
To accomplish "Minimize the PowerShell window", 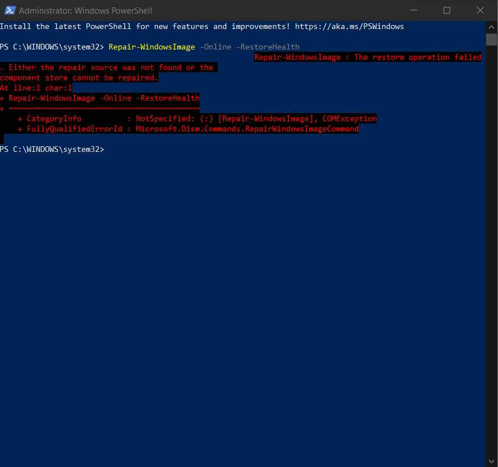I will click(x=413, y=10).
